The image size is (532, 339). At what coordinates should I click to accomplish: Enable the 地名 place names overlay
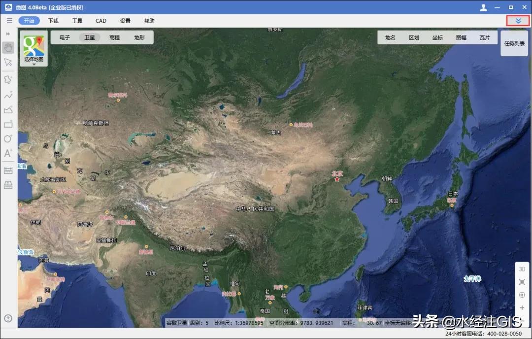389,36
